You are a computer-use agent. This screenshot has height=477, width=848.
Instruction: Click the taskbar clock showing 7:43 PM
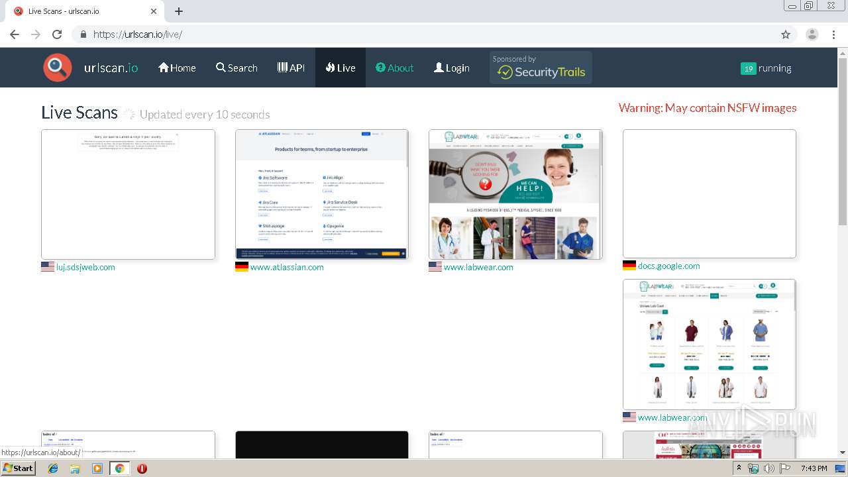[x=814, y=468]
